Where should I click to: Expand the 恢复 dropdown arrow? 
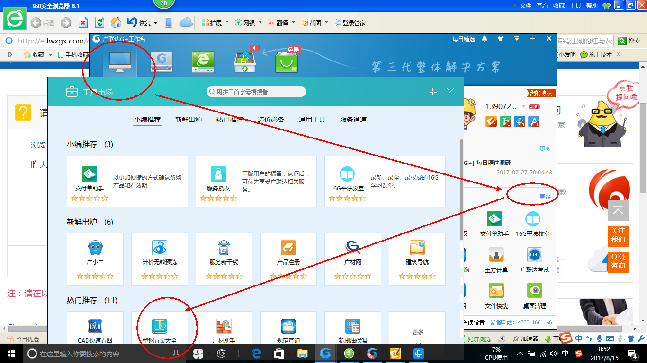point(155,23)
